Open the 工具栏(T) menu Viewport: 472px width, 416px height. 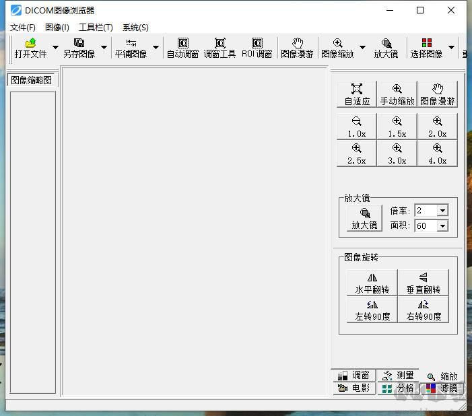point(96,28)
